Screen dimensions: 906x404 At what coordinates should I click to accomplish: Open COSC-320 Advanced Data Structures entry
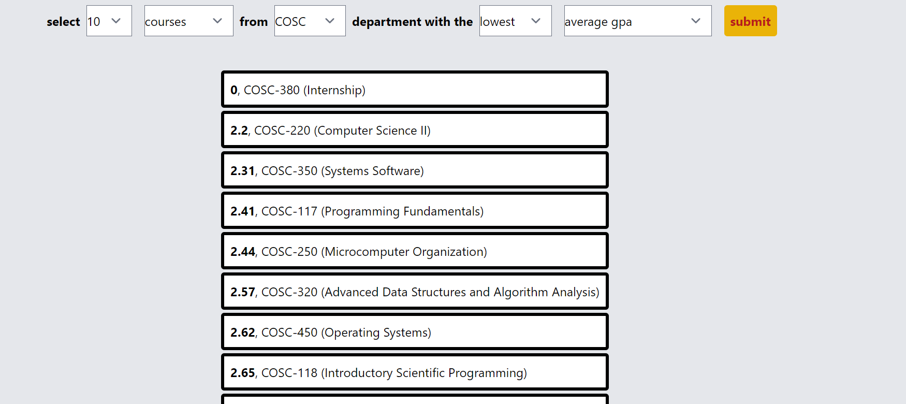(415, 291)
